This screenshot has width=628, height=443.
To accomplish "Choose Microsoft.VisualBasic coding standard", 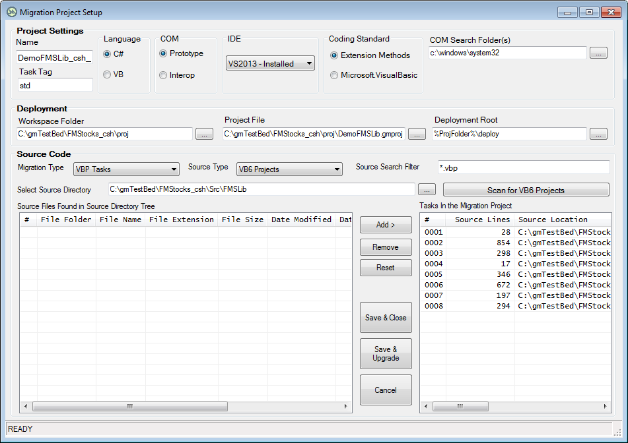I will pos(334,76).
